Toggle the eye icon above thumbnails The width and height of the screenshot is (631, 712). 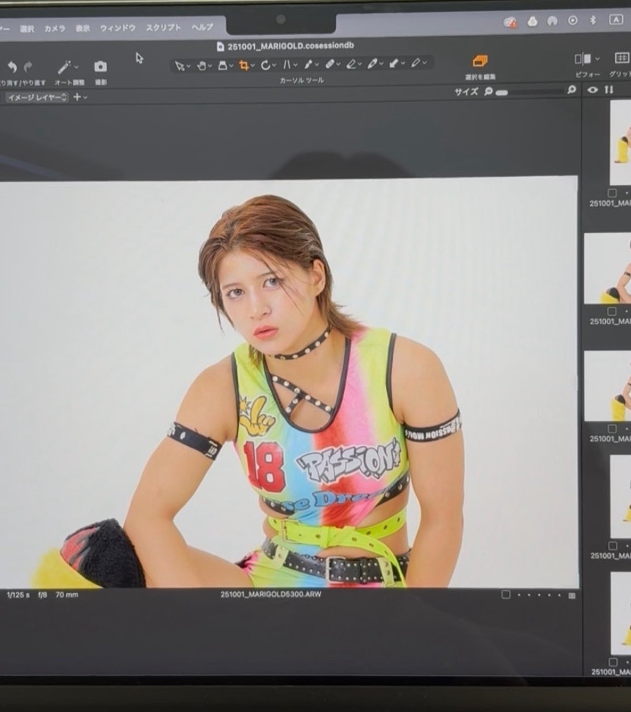[592, 90]
